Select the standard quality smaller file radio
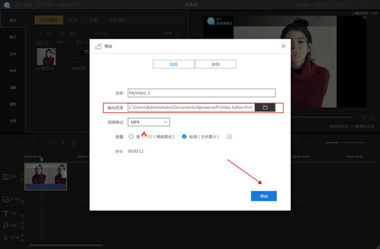Viewport: 380px width, 249px height. tap(184, 136)
